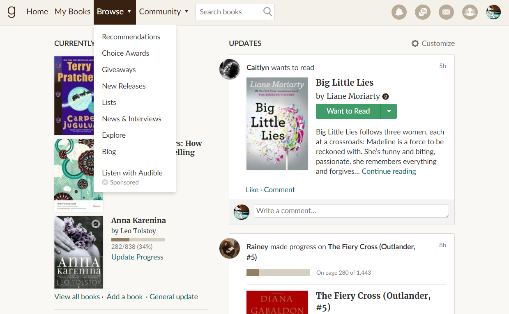Open the notifications bell icon
Viewport: 509px width, 314px height.
click(x=399, y=12)
